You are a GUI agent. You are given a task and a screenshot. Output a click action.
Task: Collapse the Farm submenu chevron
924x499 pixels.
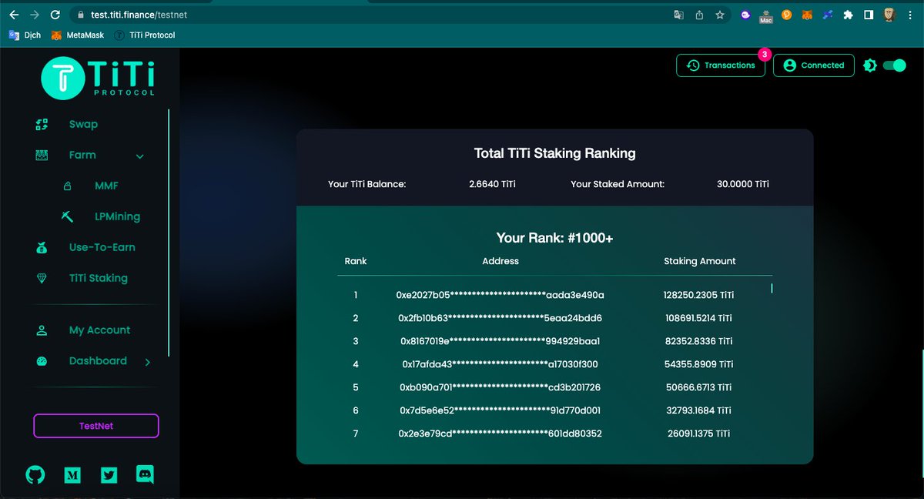(139, 156)
